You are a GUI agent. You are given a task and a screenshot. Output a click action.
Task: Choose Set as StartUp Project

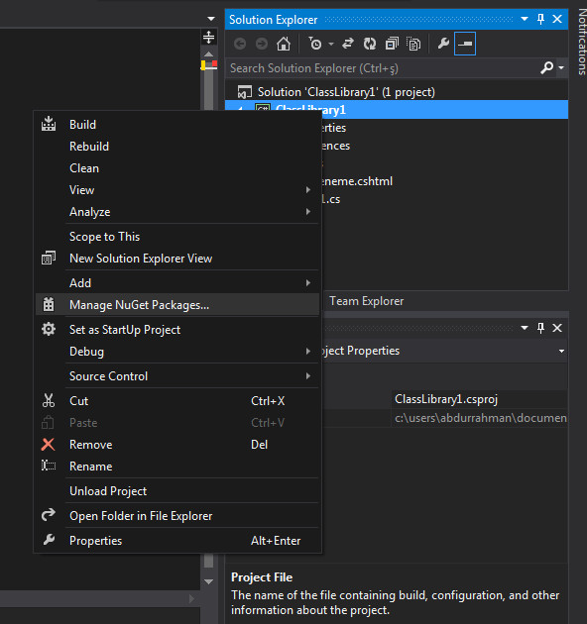[x=177, y=330]
